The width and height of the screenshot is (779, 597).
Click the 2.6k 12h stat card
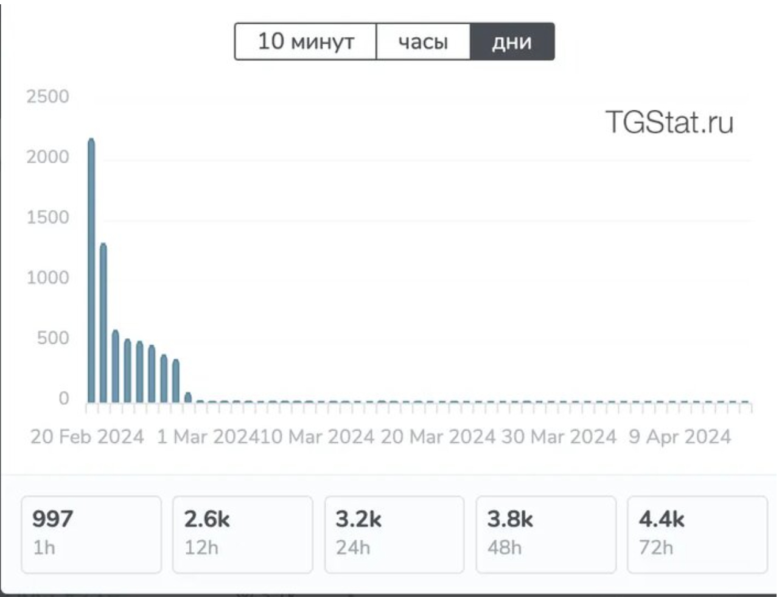point(242,534)
